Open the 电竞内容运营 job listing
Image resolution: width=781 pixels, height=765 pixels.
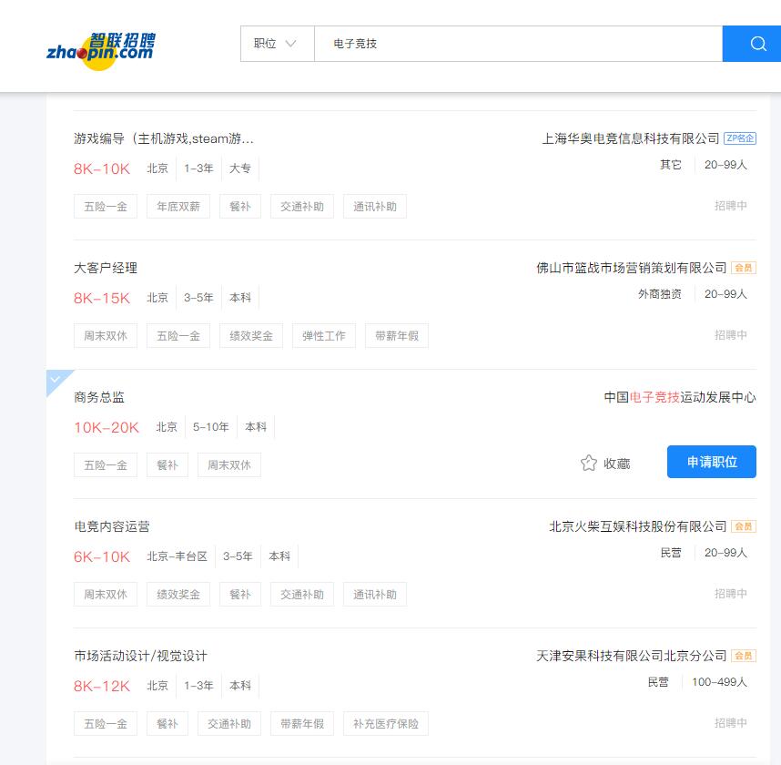[x=112, y=526]
